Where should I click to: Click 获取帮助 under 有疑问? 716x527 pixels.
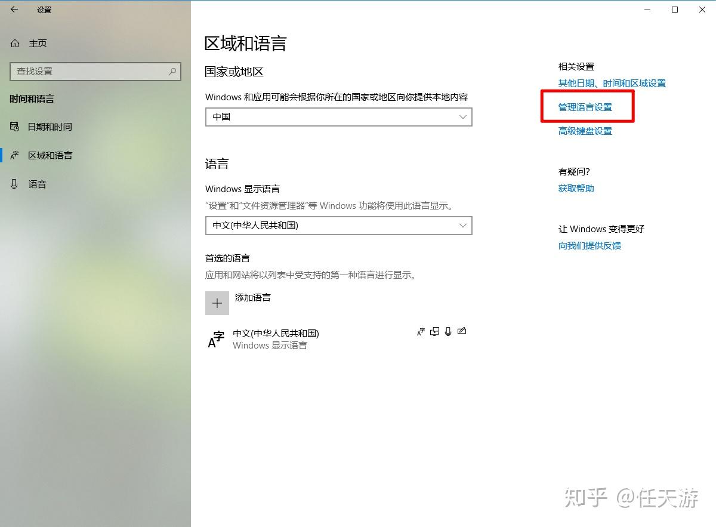[x=575, y=188]
